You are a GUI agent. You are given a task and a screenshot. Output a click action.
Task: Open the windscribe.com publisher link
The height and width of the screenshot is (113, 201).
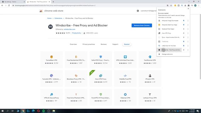(69, 29)
